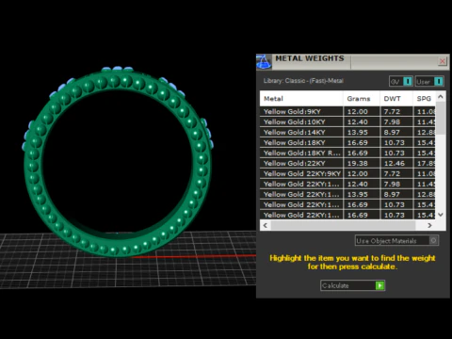This screenshot has height=339, width=452.
Task: Click the DWT column header
Action: (x=396, y=99)
